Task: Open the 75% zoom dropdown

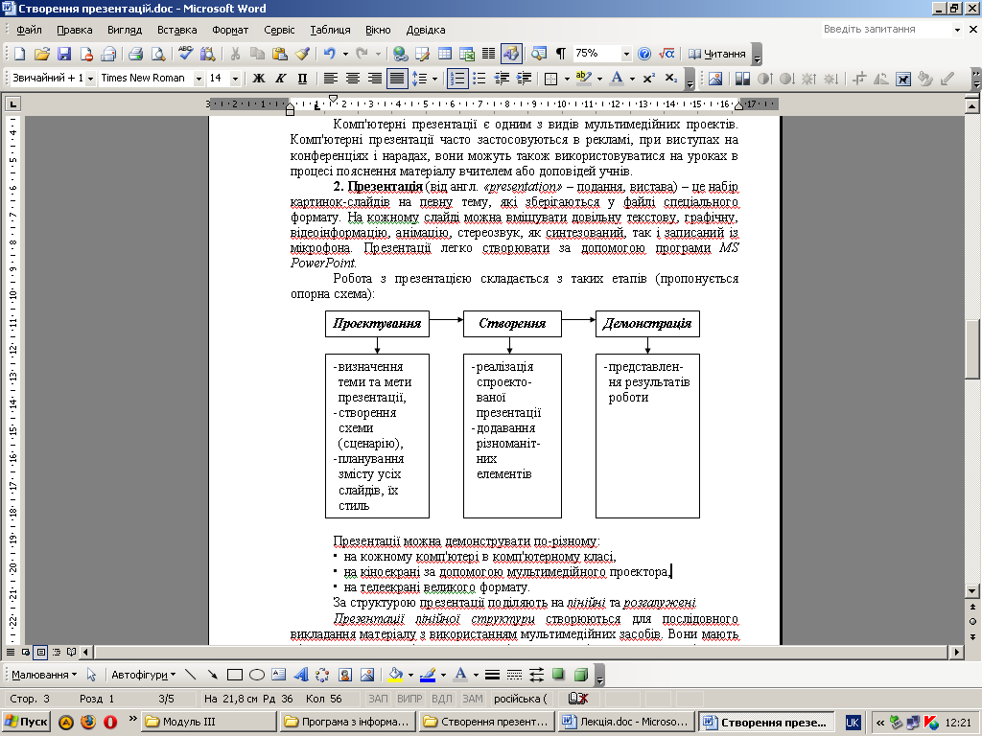Action: pyautogui.click(x=625, y=54)
